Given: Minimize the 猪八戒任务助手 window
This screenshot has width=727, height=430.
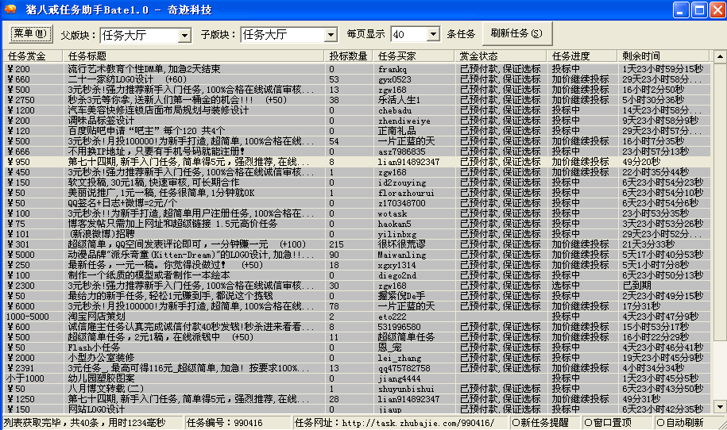Looking at the screenshot, I should (x=681, y=10).
